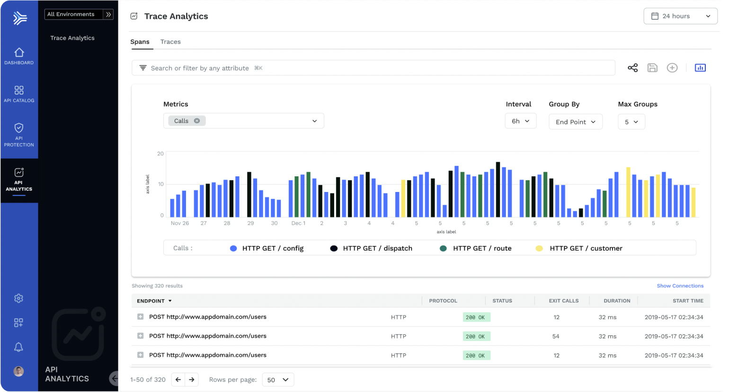Remove the Calls metric chip
Image resolution: width=729 pixels, height=392 pixels.
tap(197, 121)
